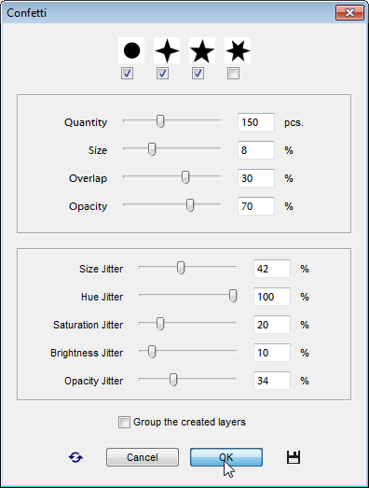369x488 pixels.
Task: Enable Group the created layers checkbox
Action: click(x=124, y=423)
